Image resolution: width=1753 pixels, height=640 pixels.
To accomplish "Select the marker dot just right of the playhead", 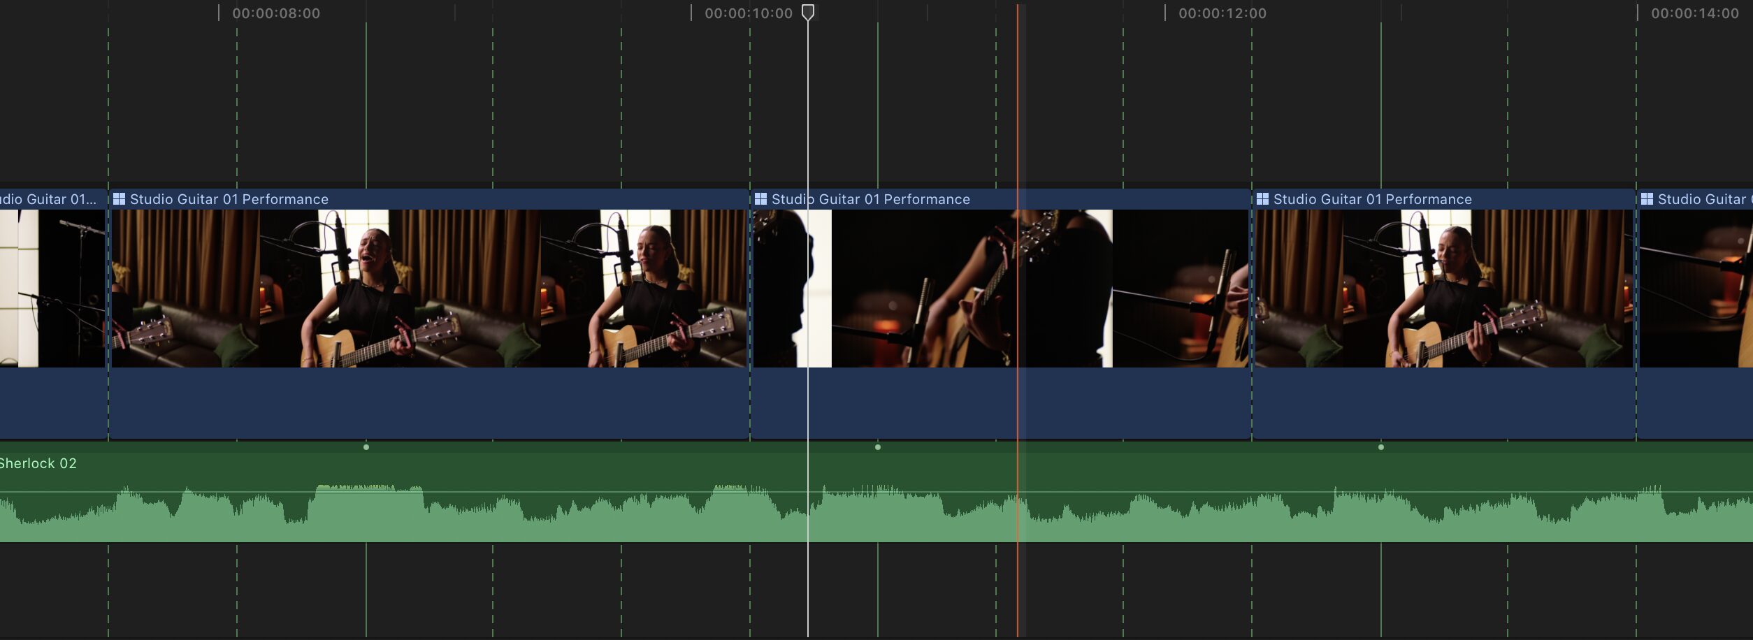I will (x=878, y=447).
